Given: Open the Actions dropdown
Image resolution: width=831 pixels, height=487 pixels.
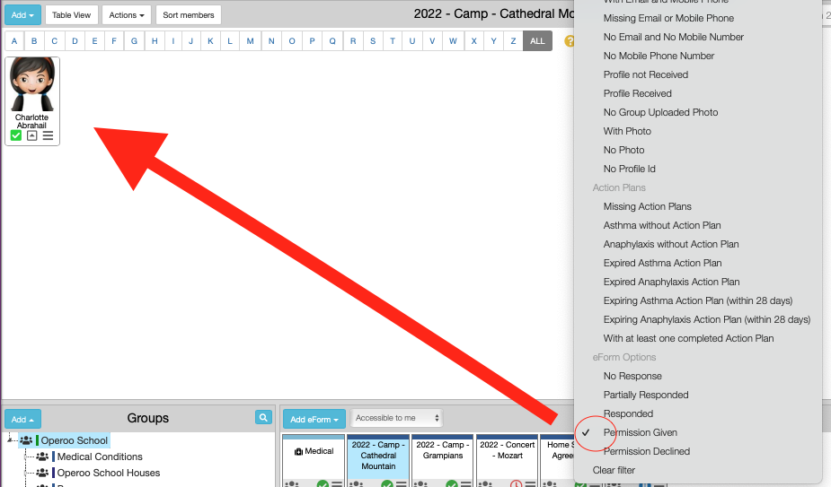Looking at the screenshot, I should click(x=126, y=15).
